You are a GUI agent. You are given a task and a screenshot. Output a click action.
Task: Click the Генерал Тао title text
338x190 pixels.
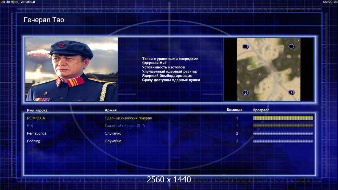[x=44, y=20]
